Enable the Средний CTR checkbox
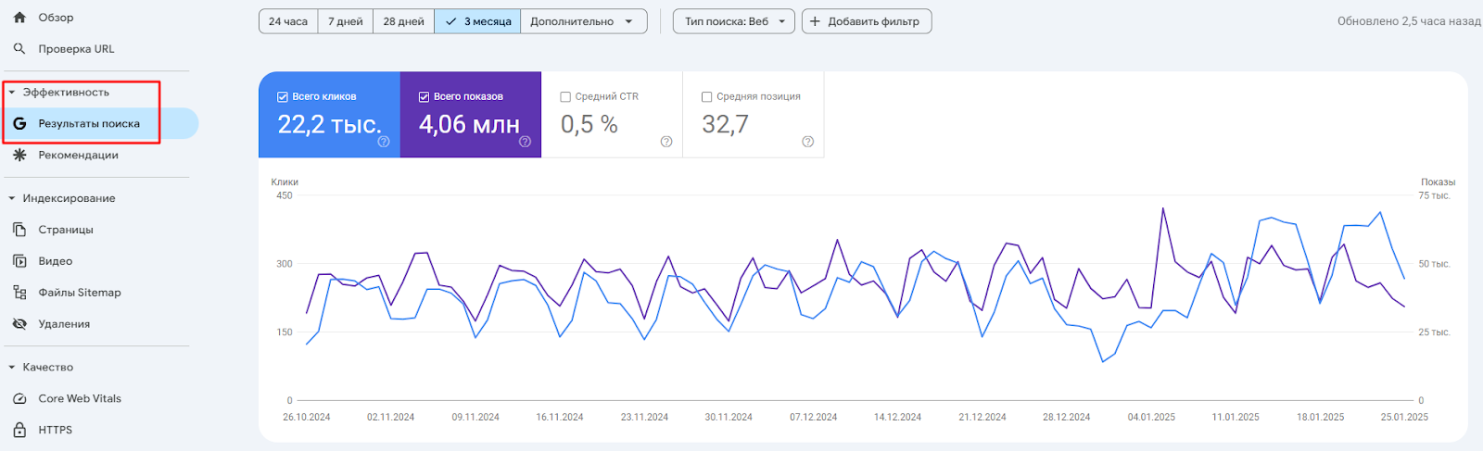 point(565,96)
